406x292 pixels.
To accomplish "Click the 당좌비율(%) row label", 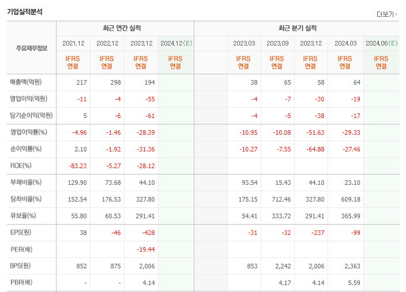I will 26,199.
